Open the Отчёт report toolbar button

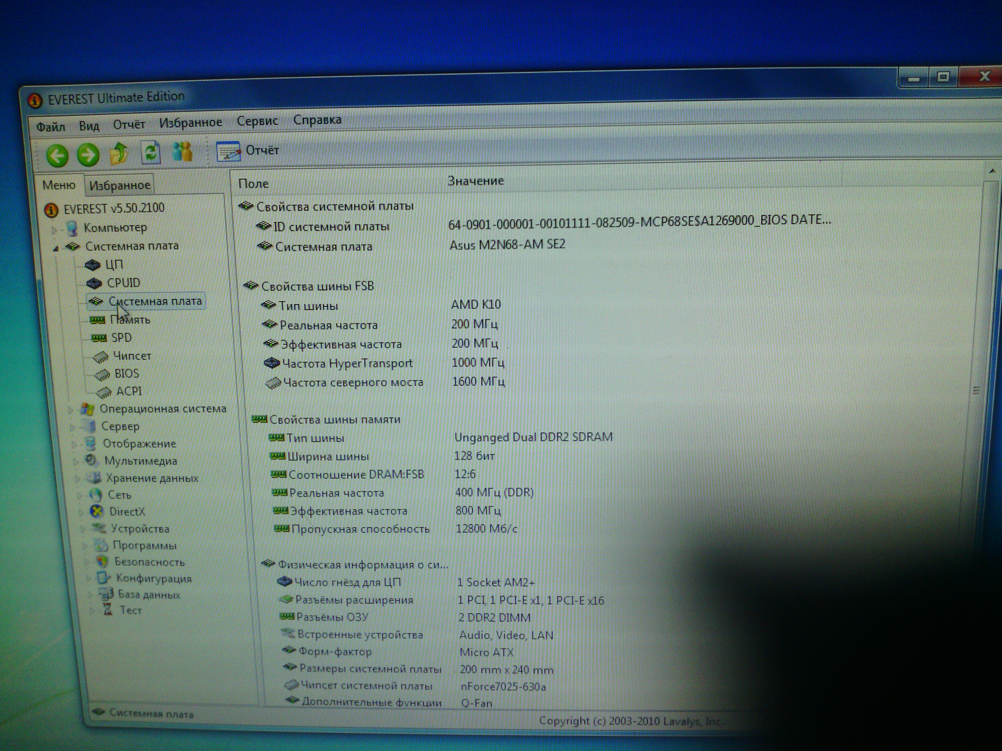pos(248,151)
